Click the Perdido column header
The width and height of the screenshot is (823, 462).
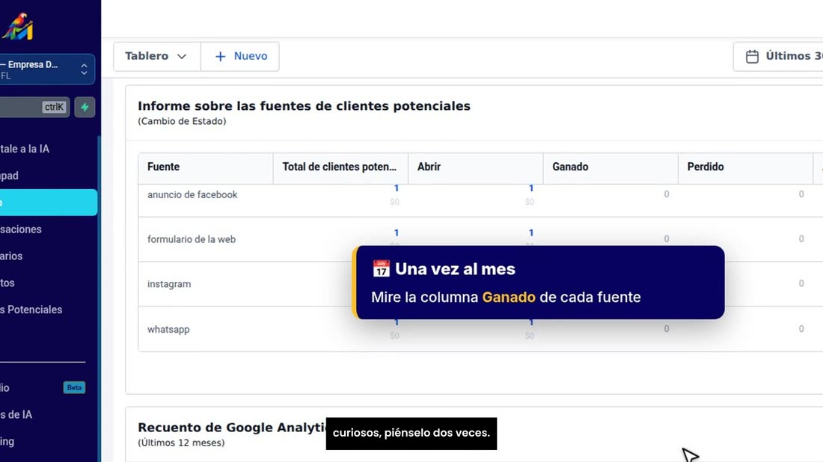pyautogui.click(x=745, y=167)
